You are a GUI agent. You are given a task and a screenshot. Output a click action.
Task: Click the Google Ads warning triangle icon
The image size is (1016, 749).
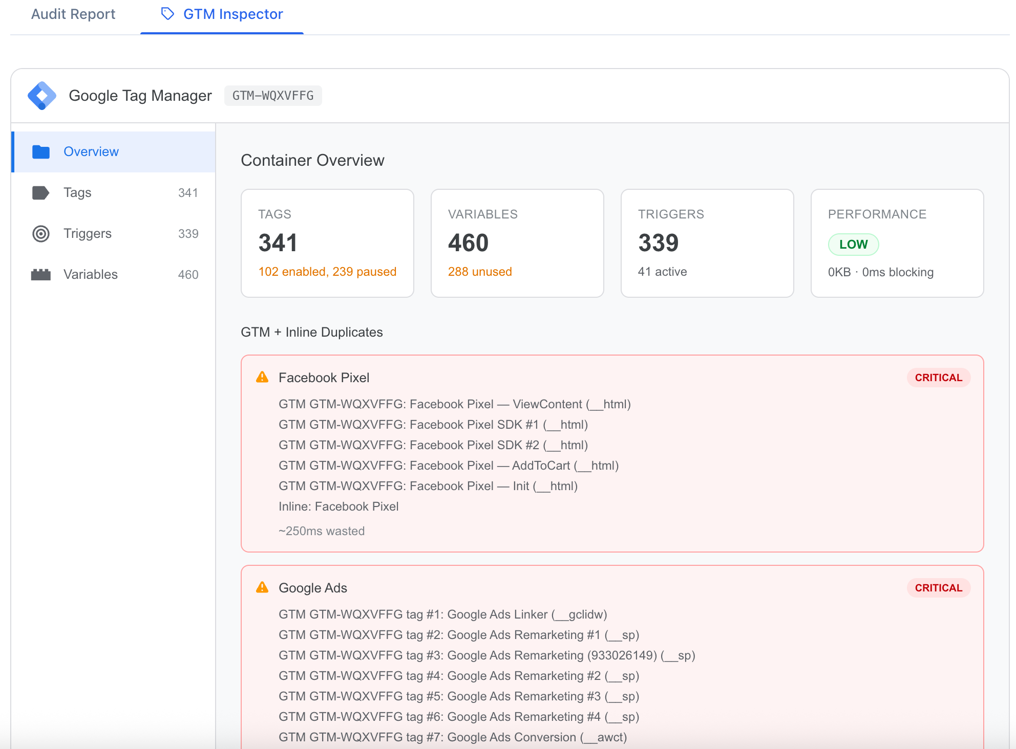point(262,588)
